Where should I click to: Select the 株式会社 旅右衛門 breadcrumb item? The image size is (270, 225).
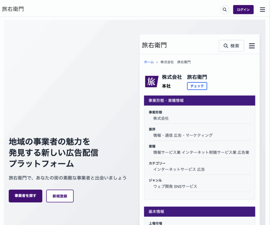175,62
